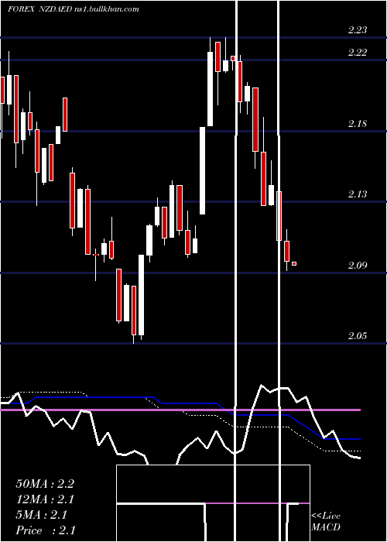This screenshot has height=542, width=387.
Task: Click the 2.13 price level label
Action: [x=358, y=194]
